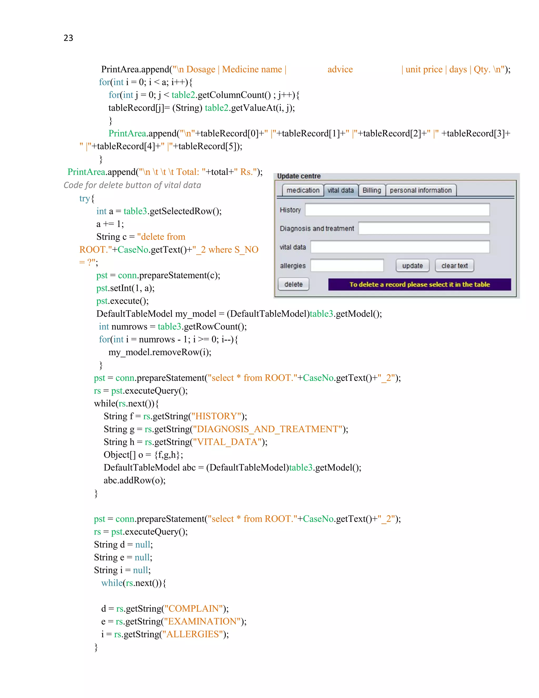Click the line containing "COMPLAIN"
539x698 pixels.
click(x=165, y=608)
